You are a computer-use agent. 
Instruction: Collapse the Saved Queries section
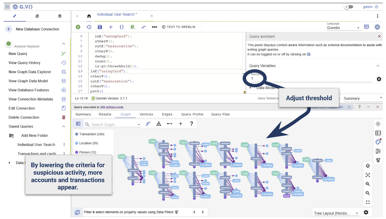click(x=63, y=126)
